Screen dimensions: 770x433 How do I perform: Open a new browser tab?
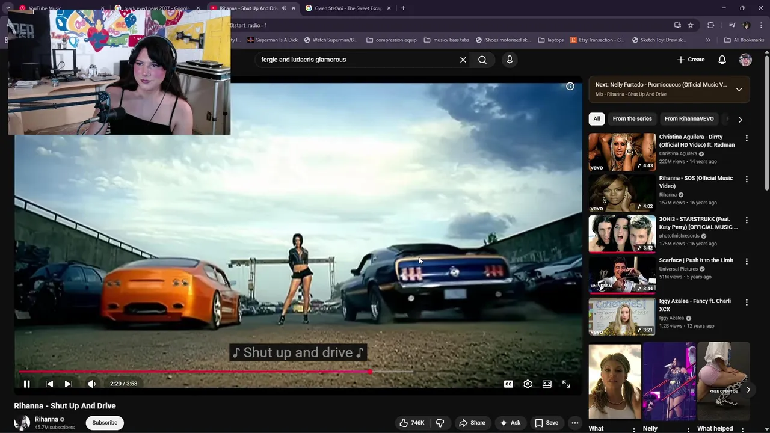pos(403,8)
